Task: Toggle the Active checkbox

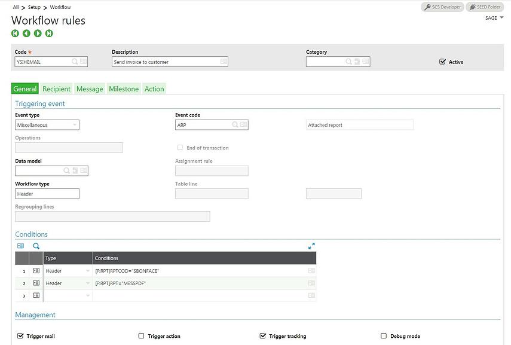Action: click(x=442, y=62)
